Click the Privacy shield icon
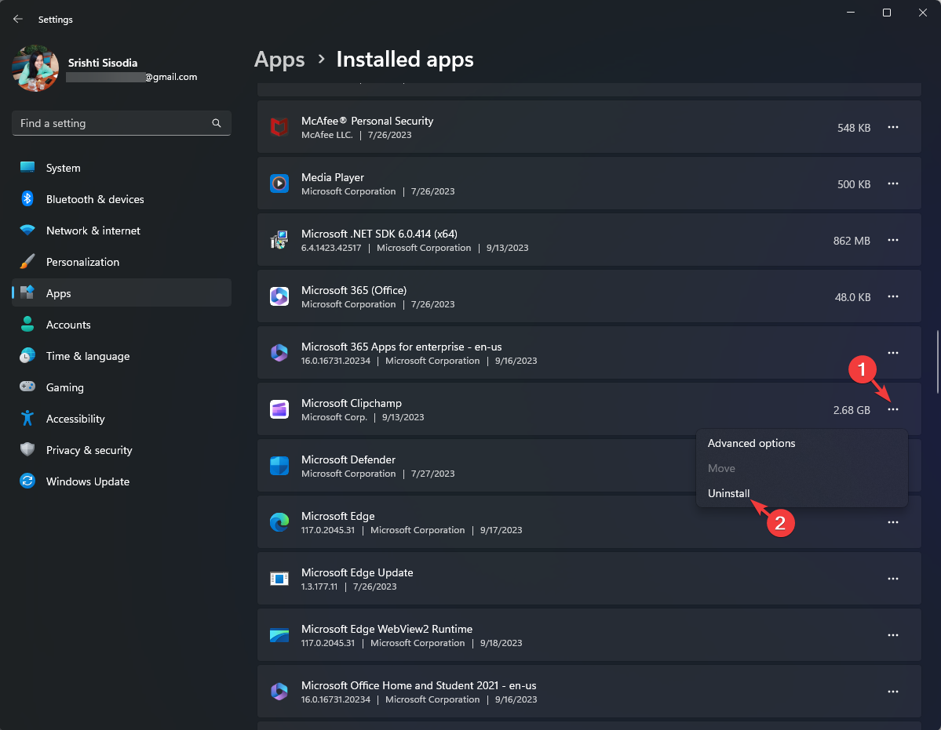This screenshot has height=730, width=941. click(27, 449)
